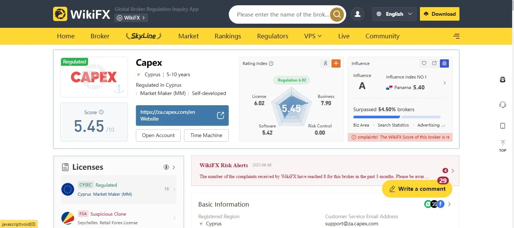Click the mobile phone icon in sidebar
Image resolution: width=514 pixels, height=228 pixels.
tap(502, 126)
